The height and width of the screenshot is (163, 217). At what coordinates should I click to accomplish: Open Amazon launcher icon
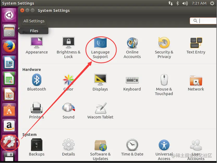(x=9, y=126)
